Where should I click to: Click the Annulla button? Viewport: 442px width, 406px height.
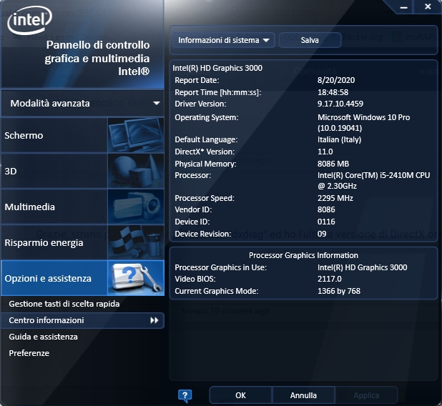(x=303, y=395)
